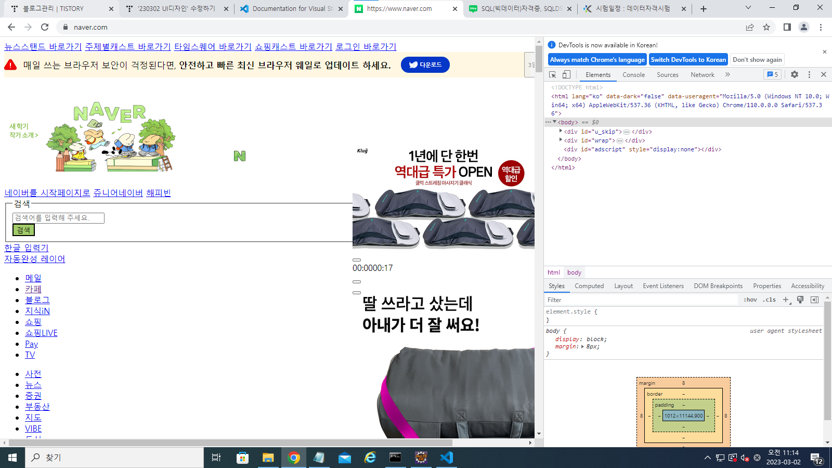Close the DevTools panel

click(824, 74)
